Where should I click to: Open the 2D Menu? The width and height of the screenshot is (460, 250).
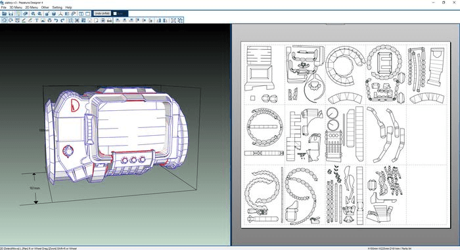coord(31,7)
